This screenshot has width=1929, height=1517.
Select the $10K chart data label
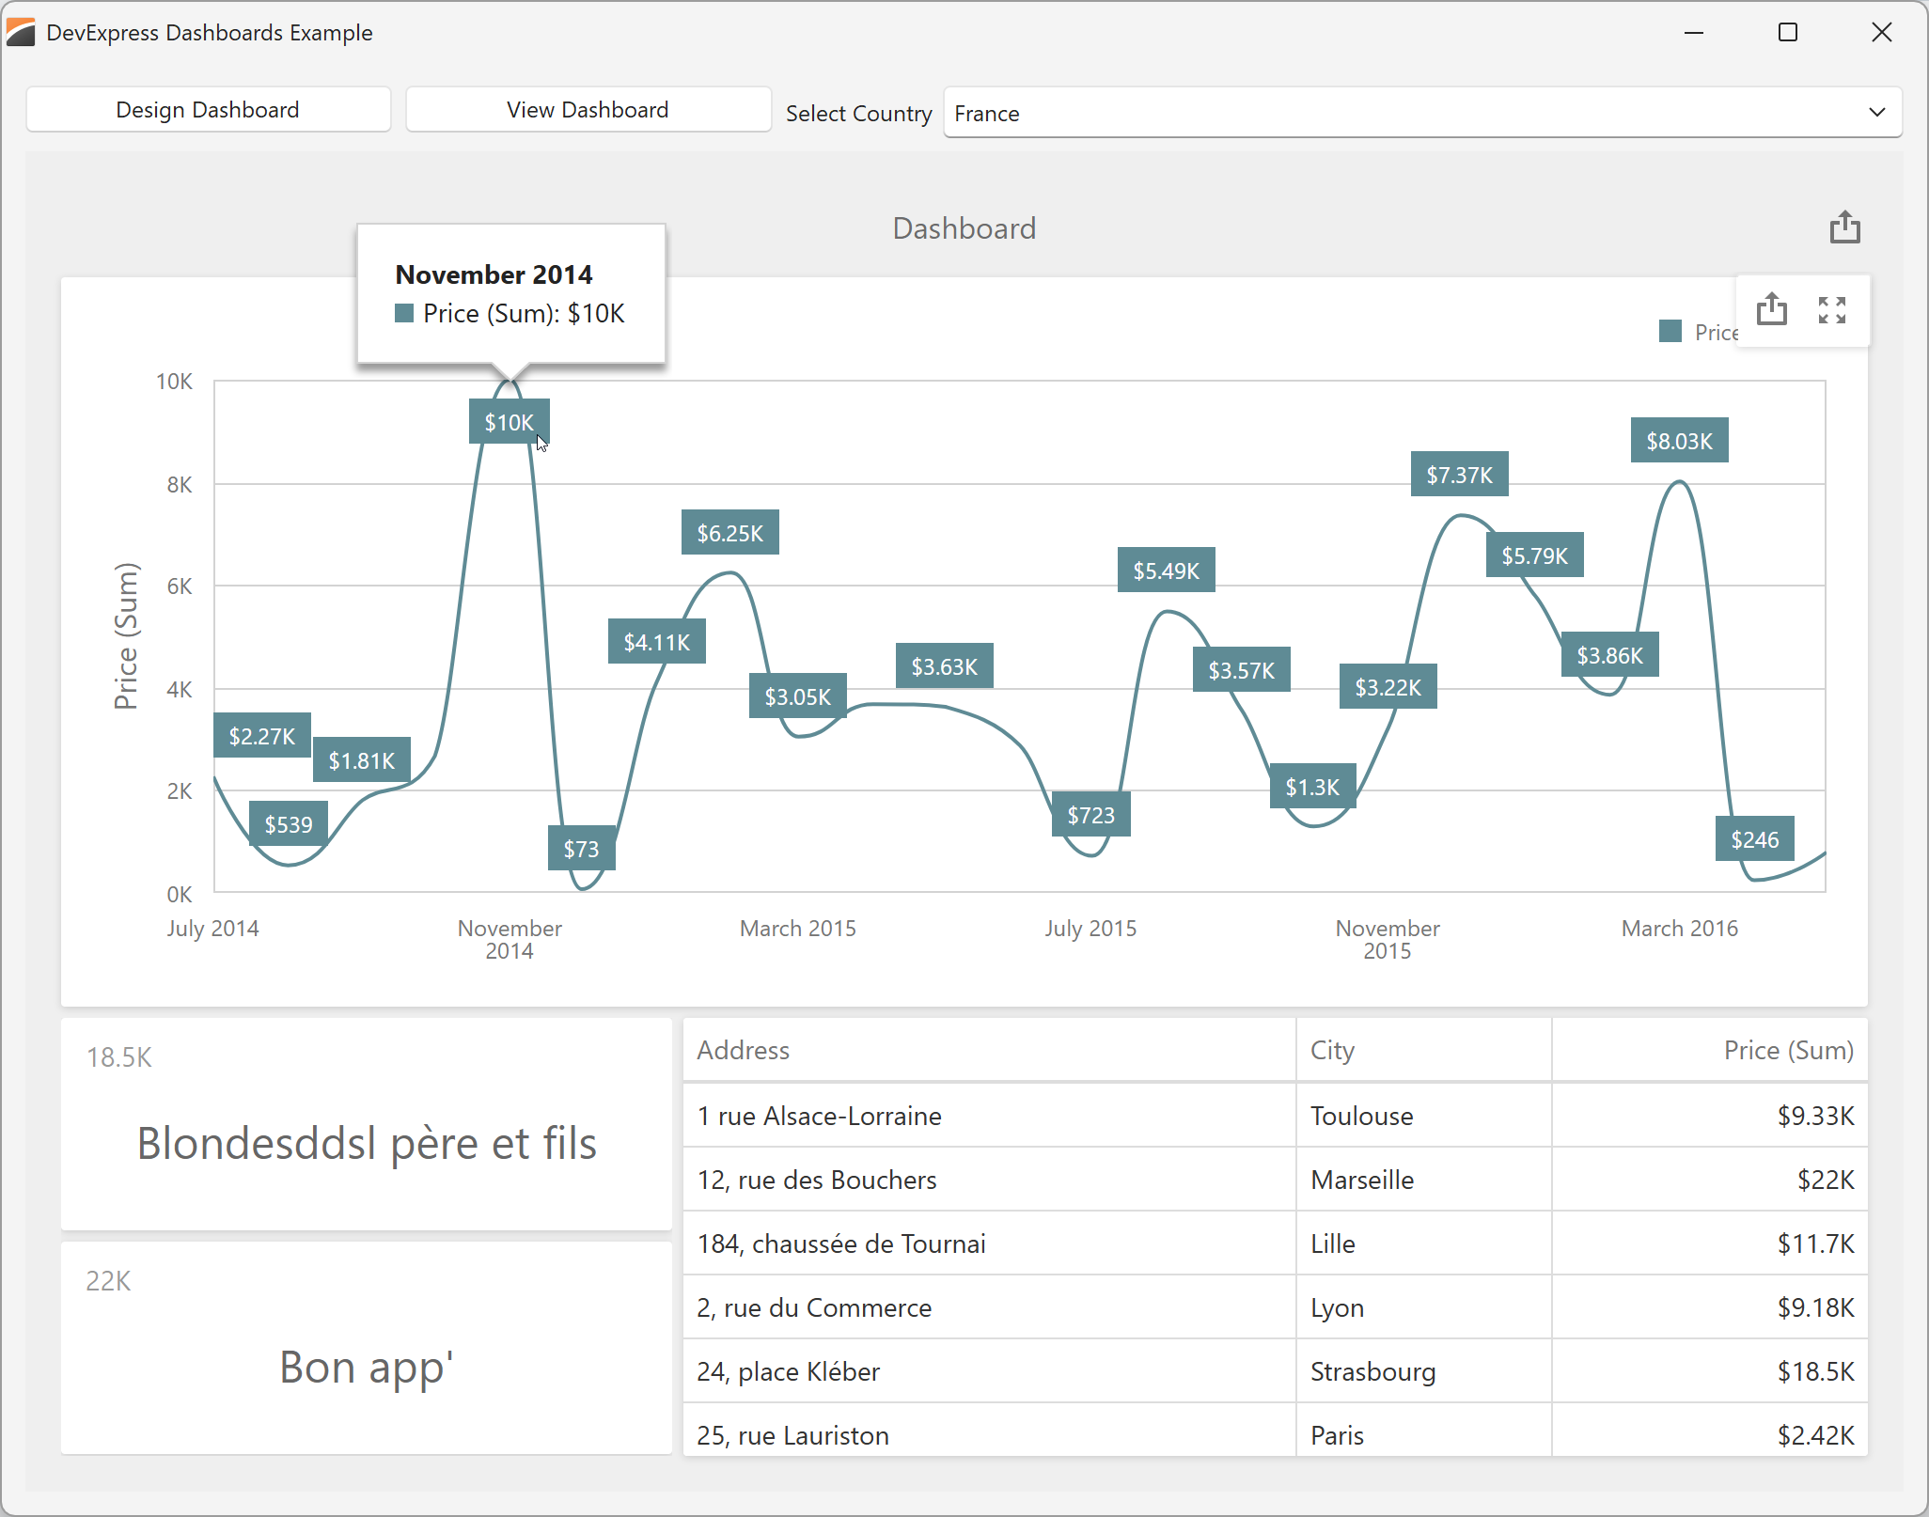tap(510, 422)
